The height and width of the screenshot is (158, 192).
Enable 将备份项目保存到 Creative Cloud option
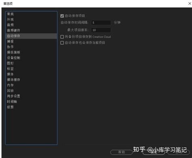(x=62, y=37)
